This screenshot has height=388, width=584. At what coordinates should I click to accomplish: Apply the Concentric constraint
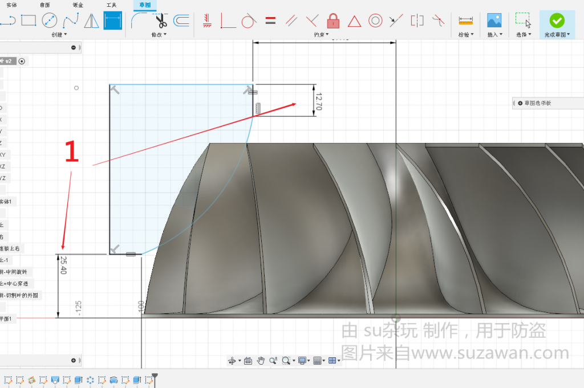pos(375,21)
